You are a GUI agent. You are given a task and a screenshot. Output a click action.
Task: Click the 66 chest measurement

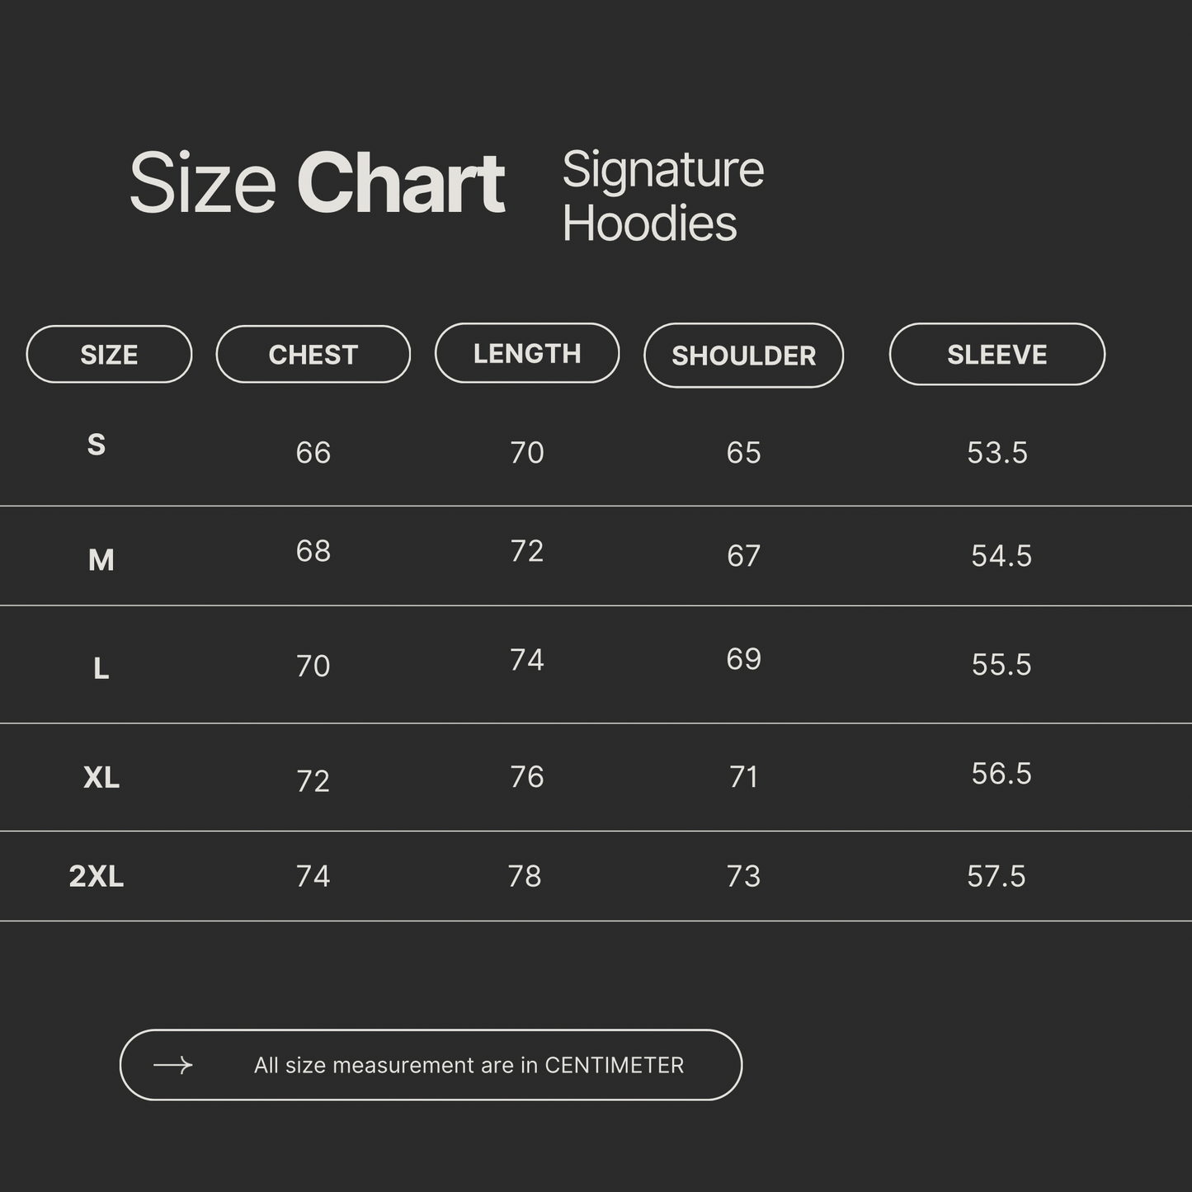313,452
